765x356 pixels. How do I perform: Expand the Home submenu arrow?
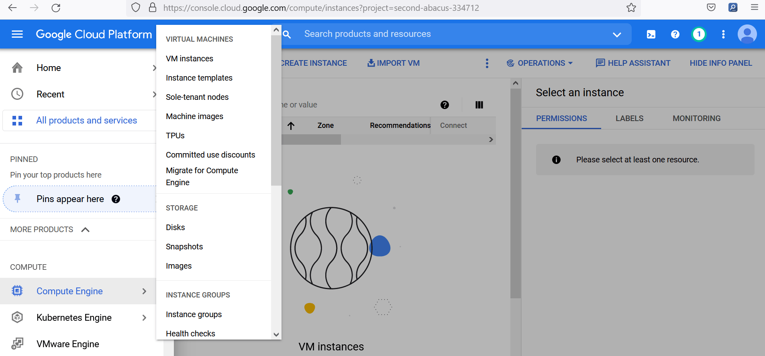[x=154, y=68]
